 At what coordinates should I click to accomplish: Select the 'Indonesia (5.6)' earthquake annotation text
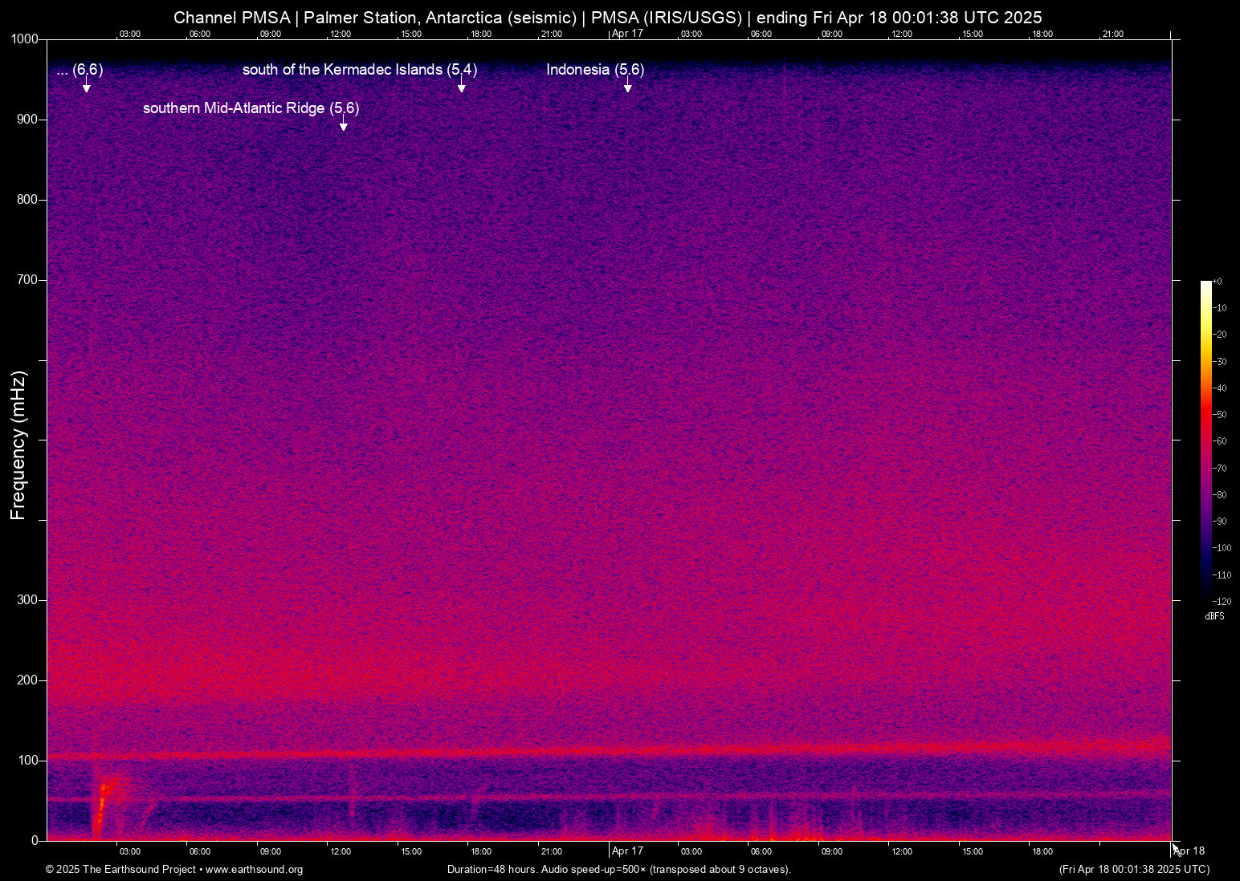[x=595, y=70]
